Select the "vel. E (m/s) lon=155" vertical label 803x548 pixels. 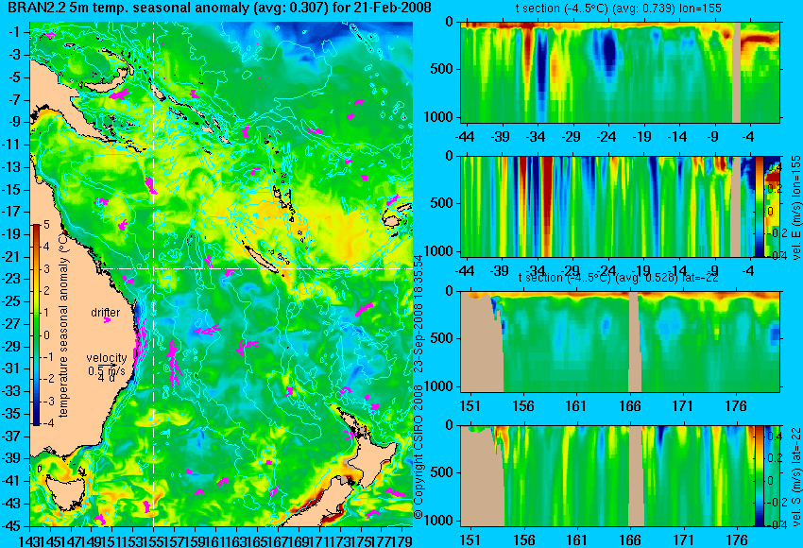tap(795, 208)
